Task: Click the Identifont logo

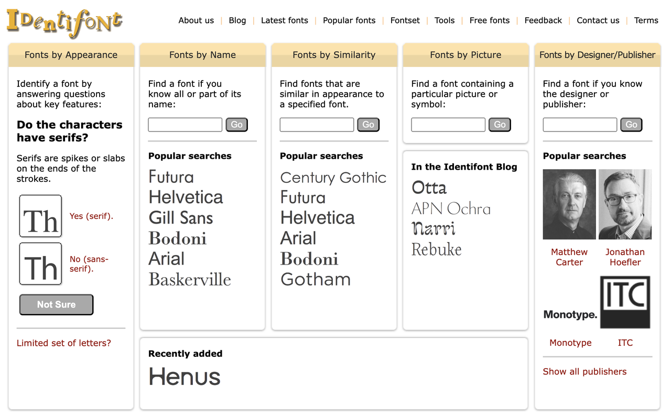Action: [x=64, y=22]
